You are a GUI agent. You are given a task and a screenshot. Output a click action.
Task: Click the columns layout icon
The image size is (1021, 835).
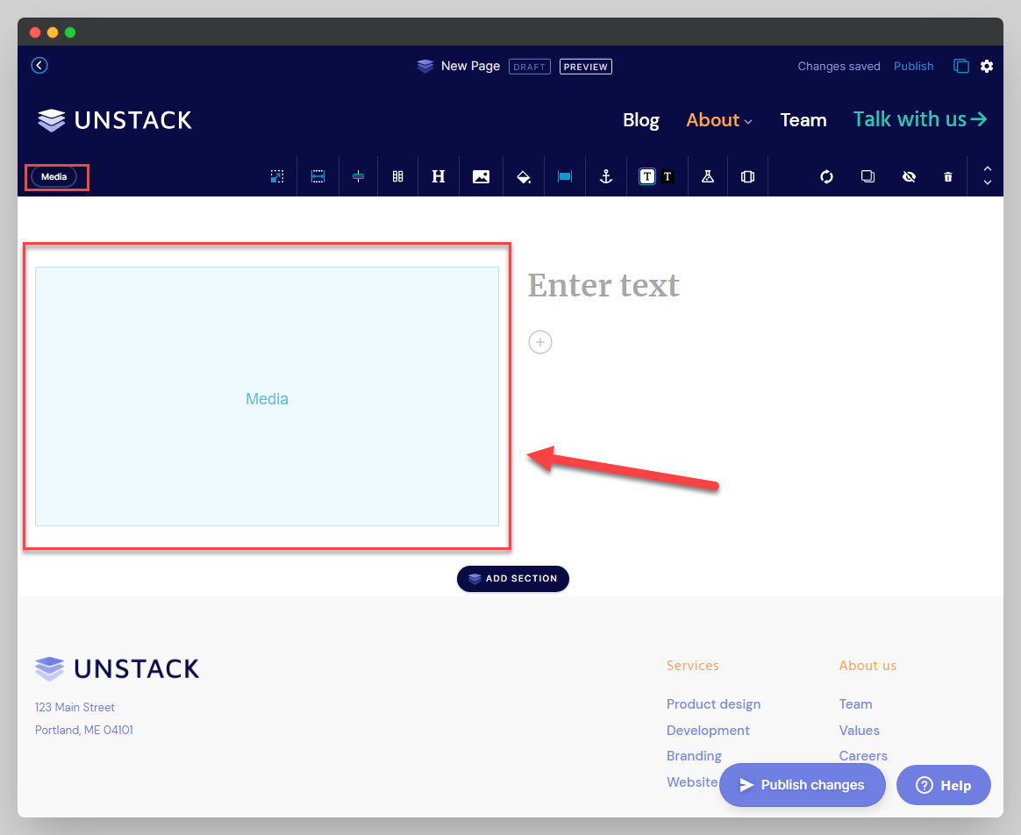tap(397, 176)
